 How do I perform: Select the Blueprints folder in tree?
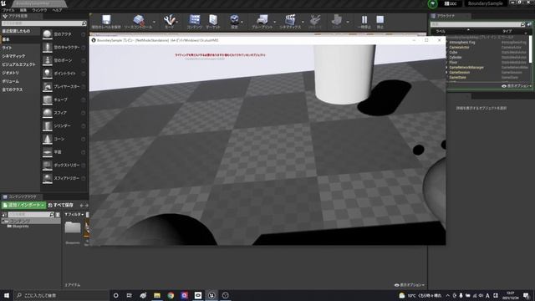pos(20,227)
